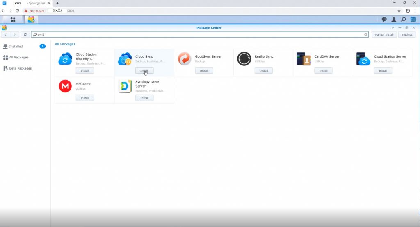Open the Manual Install dialog
The image size is (420, 227).
[x=384, y=34]
